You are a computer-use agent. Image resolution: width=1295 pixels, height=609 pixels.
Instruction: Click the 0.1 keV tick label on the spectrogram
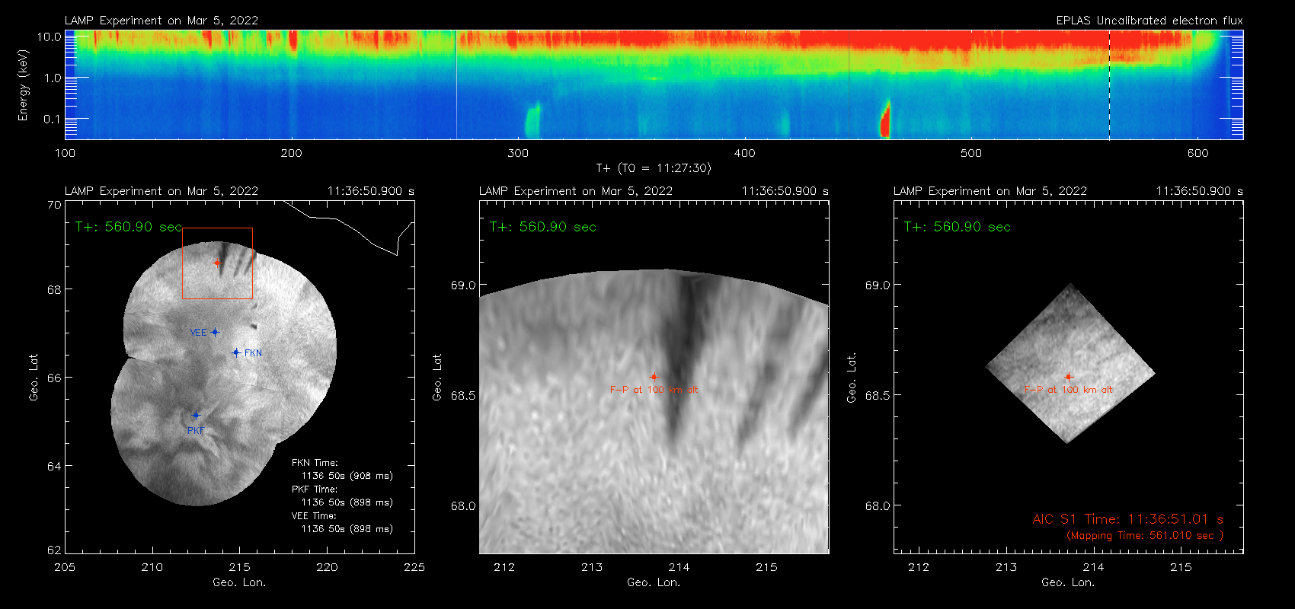click(53, 119)
